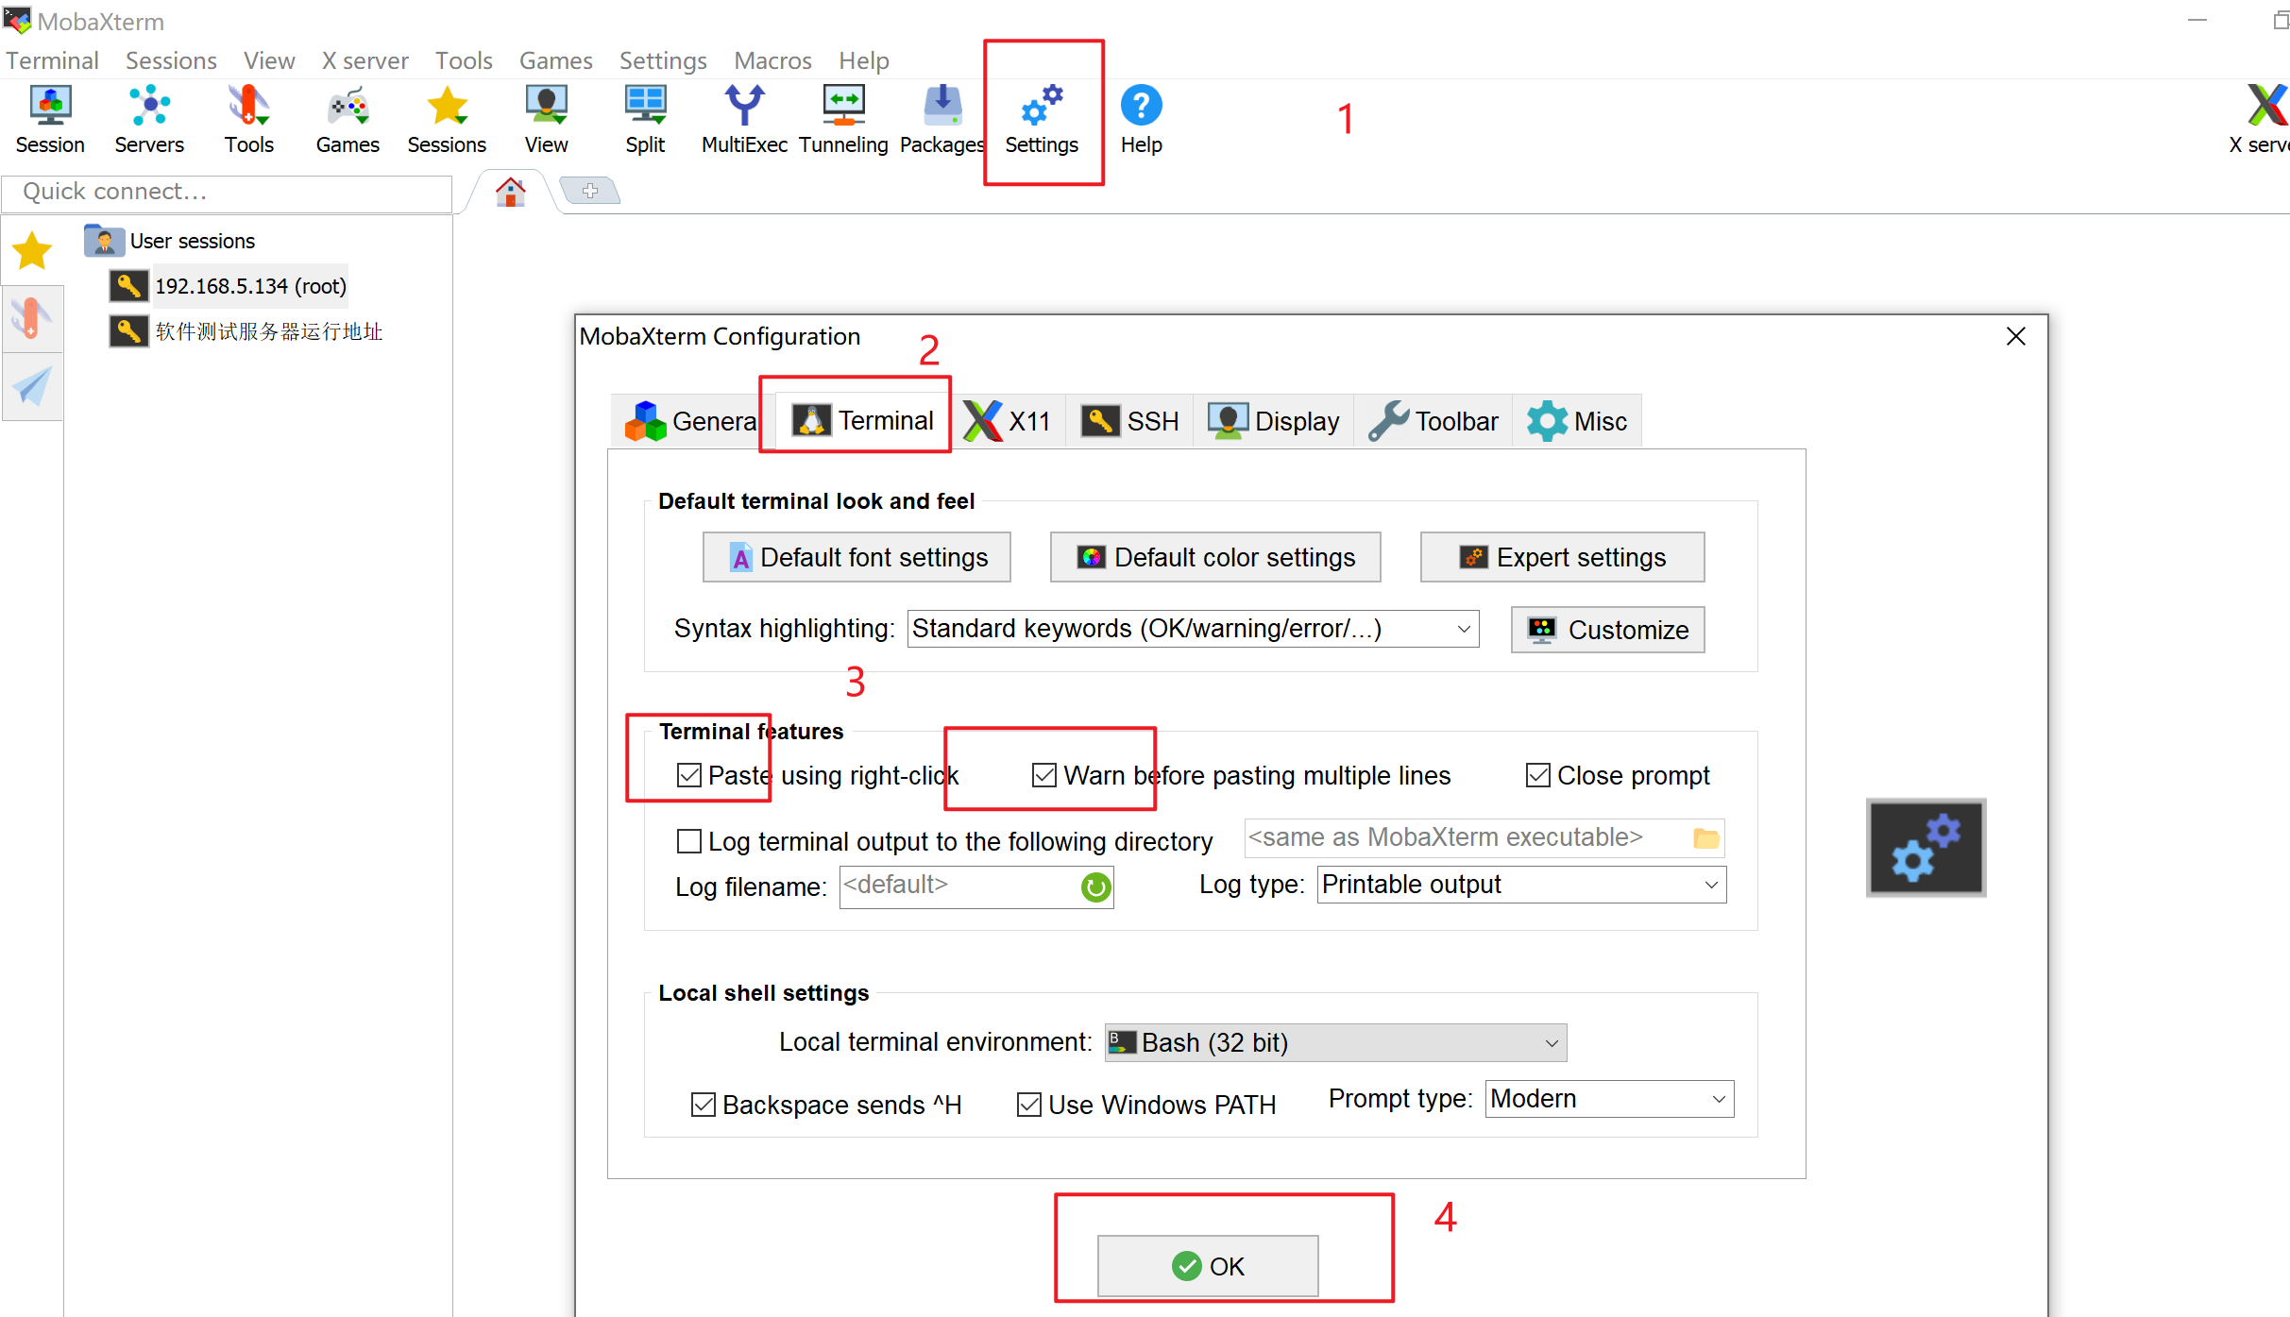The width and height of the screenshot is (2290, 1317).
Task: Select the sidebar Macros paper plane icon
Action: pyautogui.click(x=32, y=386)
